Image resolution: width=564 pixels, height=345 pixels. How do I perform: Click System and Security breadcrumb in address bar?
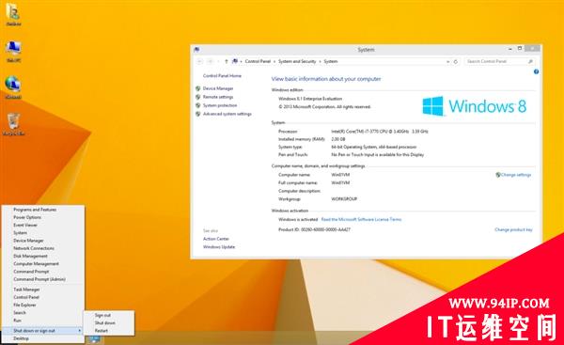[297, 61]
